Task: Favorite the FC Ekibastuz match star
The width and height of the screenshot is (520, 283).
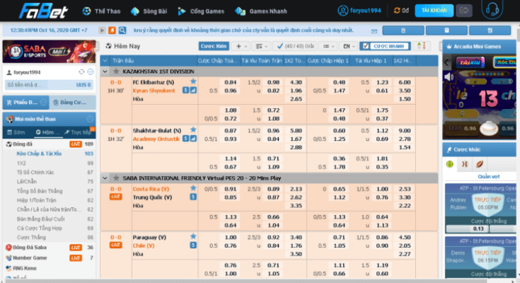Action: 193,82
